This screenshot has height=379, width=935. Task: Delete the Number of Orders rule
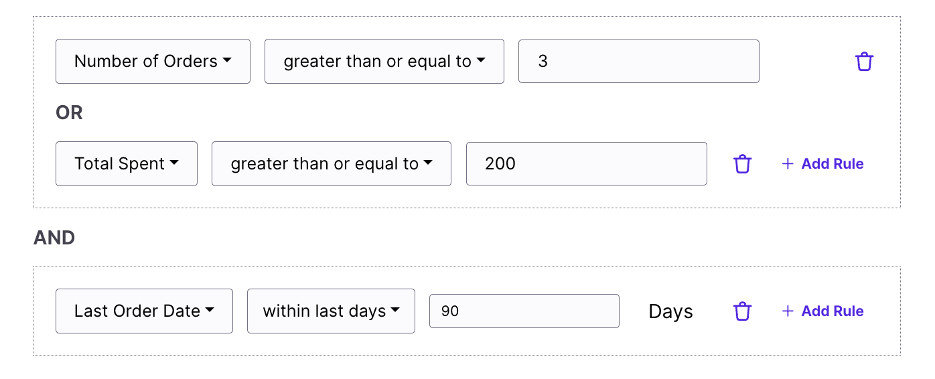pos(864,62)
